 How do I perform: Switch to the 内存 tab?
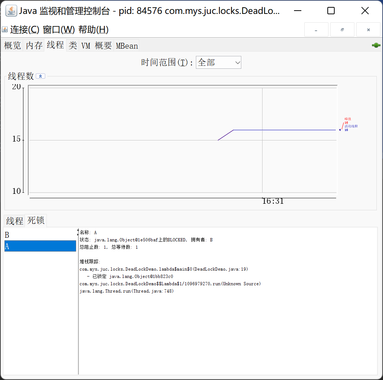pyautogui.click(x=34, y=45)
